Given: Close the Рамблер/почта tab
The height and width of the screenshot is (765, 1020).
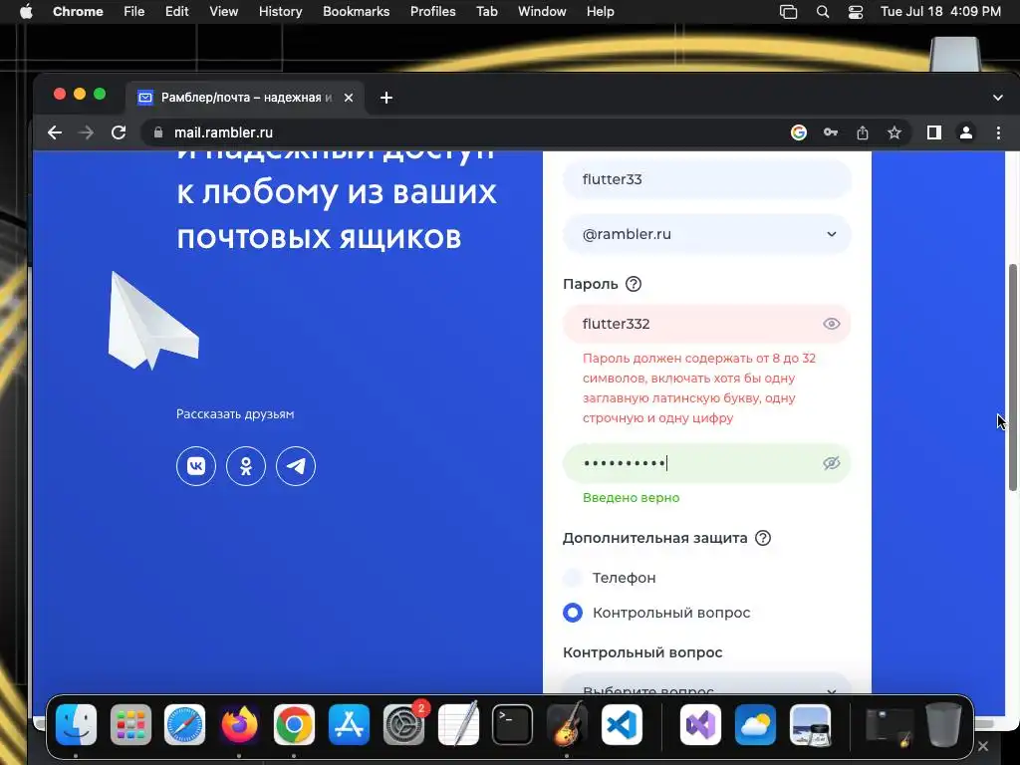Looking at the screenshot, I should [x=349, y=98].
